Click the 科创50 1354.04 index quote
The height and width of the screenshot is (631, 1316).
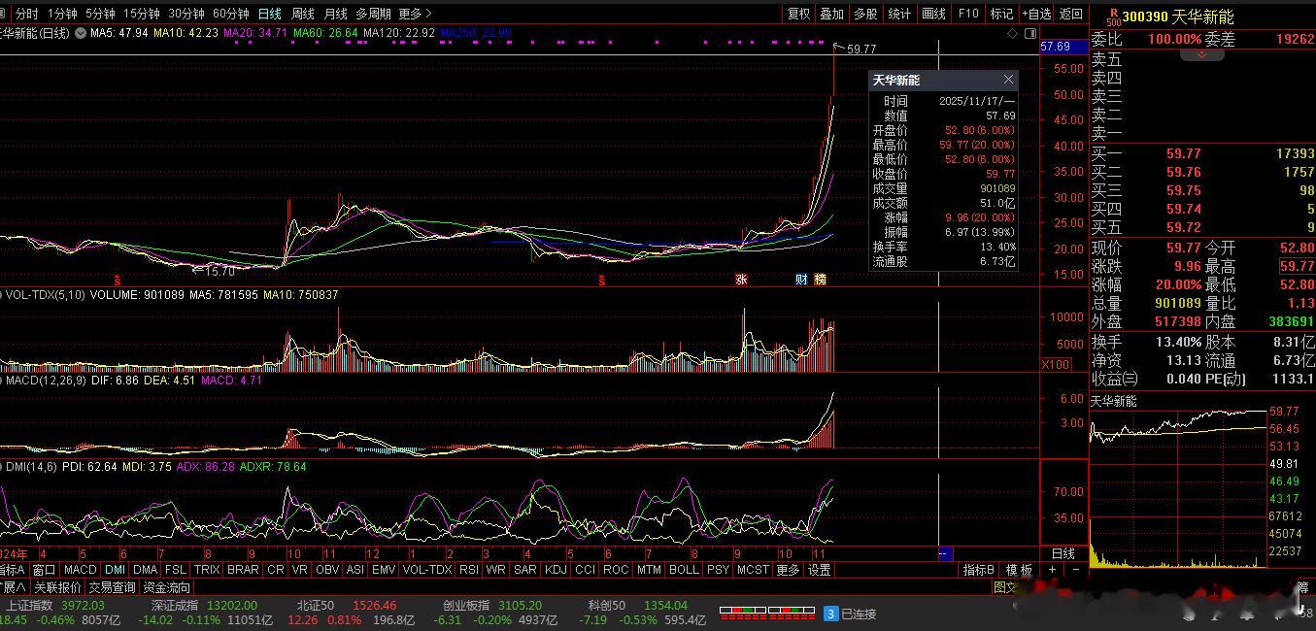639,605
